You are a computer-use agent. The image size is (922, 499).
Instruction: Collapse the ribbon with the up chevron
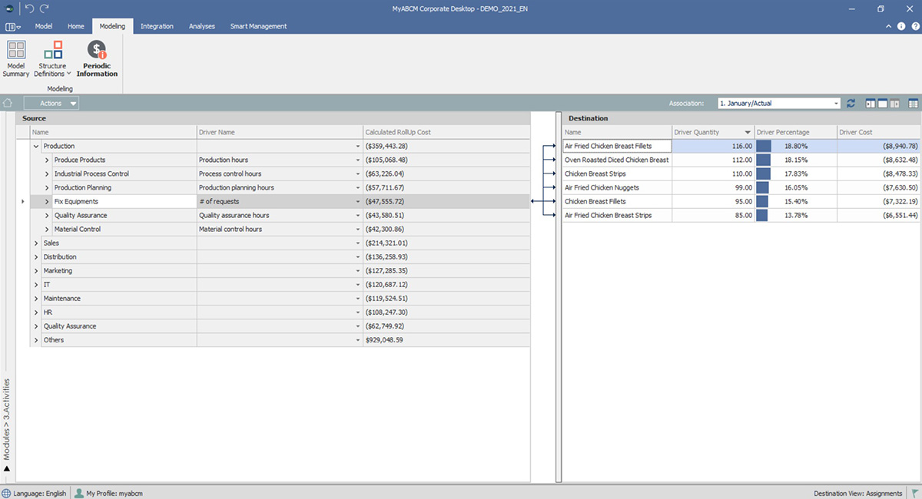click(x=888, y=26)
